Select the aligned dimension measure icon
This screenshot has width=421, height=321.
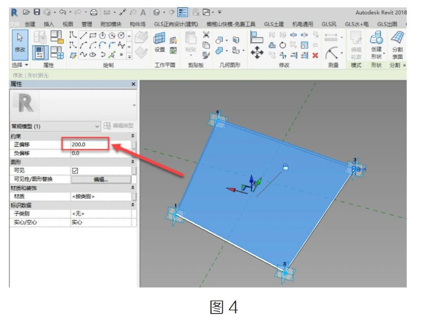click(x=122, y=12)
